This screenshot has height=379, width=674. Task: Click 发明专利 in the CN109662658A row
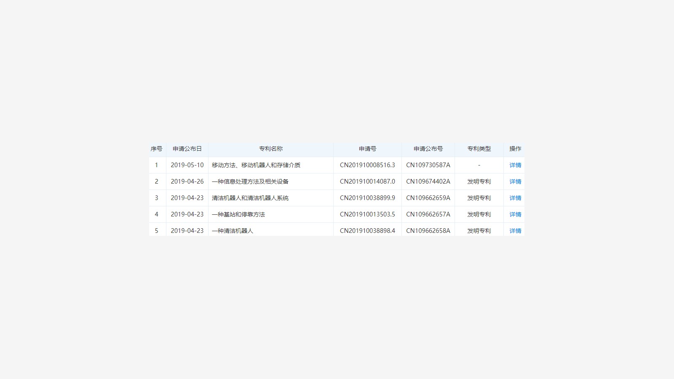479,231
